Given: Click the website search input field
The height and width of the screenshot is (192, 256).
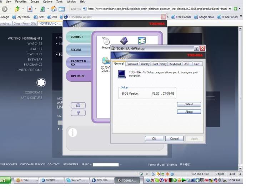Looking at the screenshot, I should (x=105, y=165).
